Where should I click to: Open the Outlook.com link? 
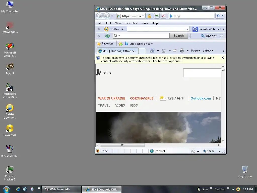pos(201,98)
